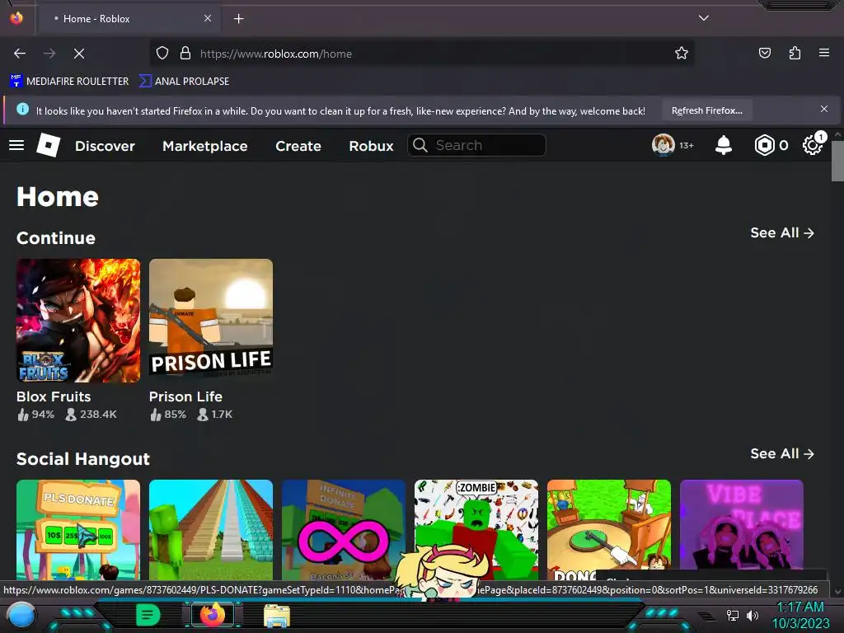
Task: Open the green notes app on taskbar
Action: 148,615
